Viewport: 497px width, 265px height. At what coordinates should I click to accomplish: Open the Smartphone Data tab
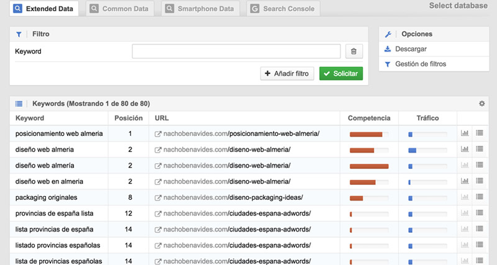pyautogui.click(x=200, y=9)
